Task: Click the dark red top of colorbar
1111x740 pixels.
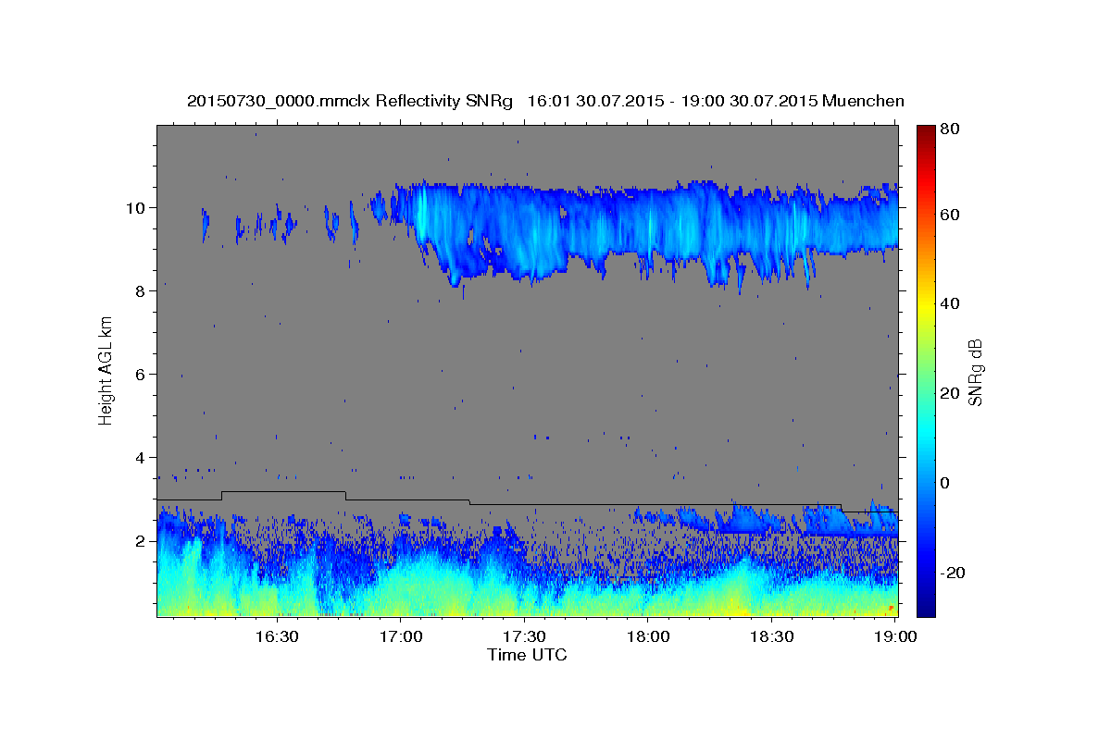Action: [926, 134]
